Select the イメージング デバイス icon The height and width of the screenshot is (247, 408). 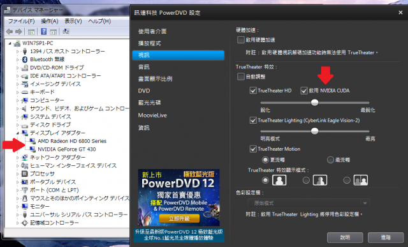coord(25,84)
